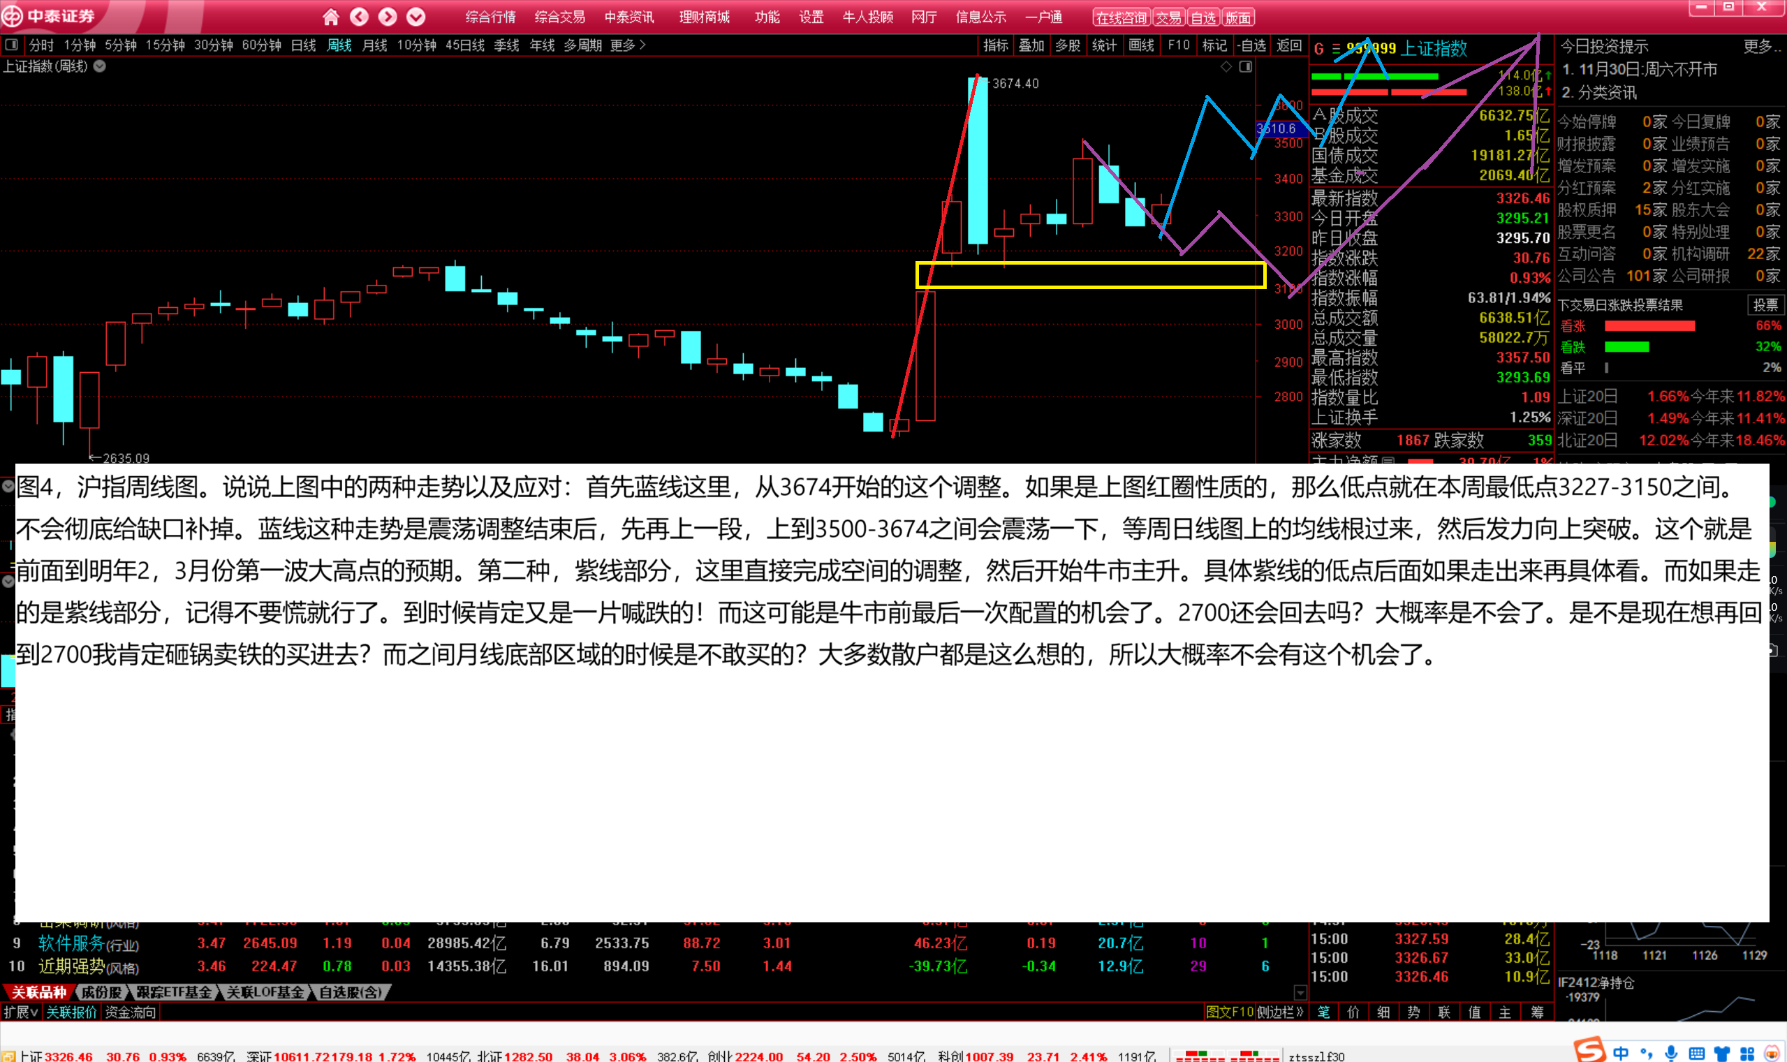Toggle Sogou 中 Chinese/English mode

point(1621,1053)
